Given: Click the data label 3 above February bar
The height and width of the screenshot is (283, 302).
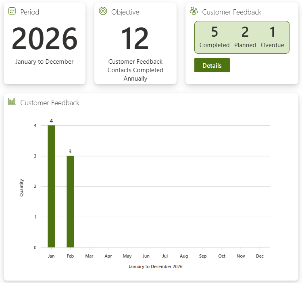Looking at the screenshot, I should [70, 152].
